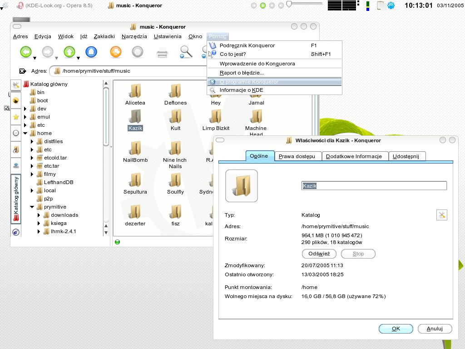
Task: Open the Zakładki menu
Action: click(x=104, y=36)
